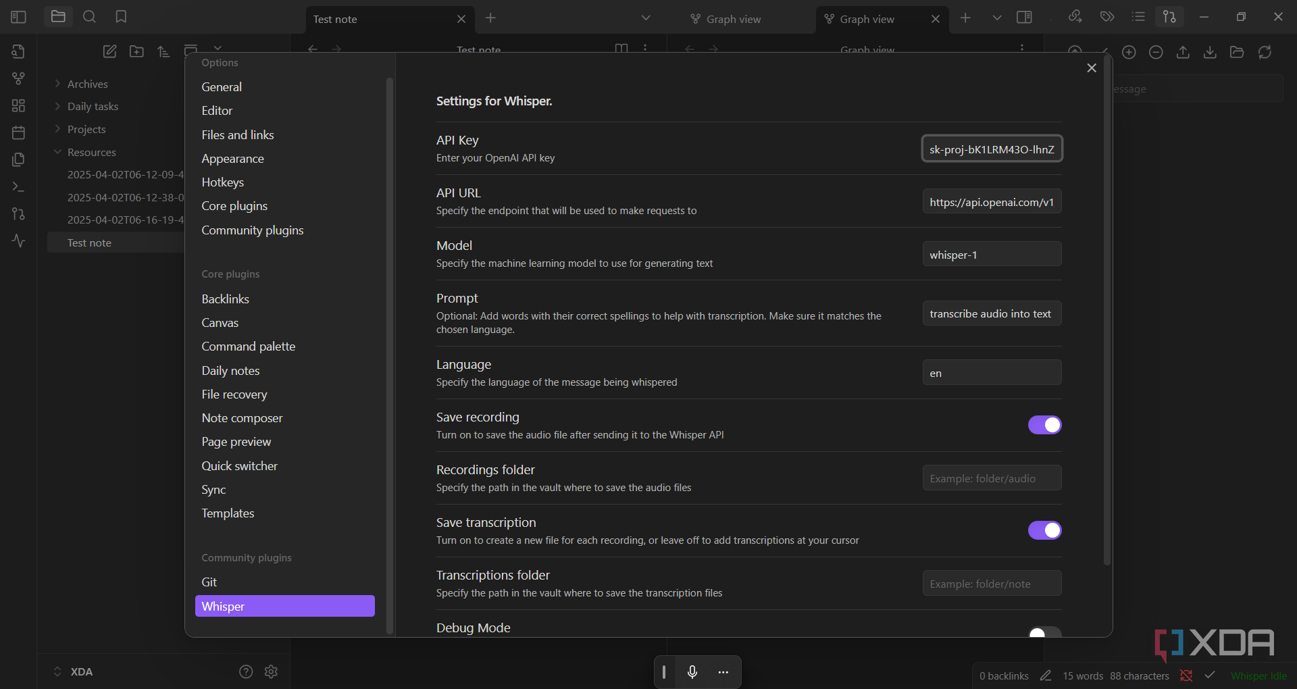Open the Community plugins settings section
This screenshot has height=689, width=1297.
[252, 230]
